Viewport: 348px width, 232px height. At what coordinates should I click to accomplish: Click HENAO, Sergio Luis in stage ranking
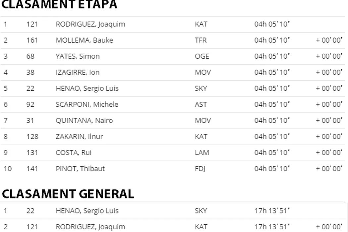point(87,88)
